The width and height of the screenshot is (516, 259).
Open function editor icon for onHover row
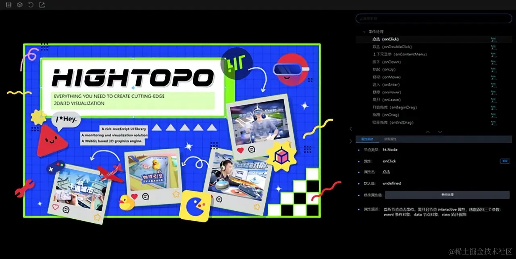[493, 92]
